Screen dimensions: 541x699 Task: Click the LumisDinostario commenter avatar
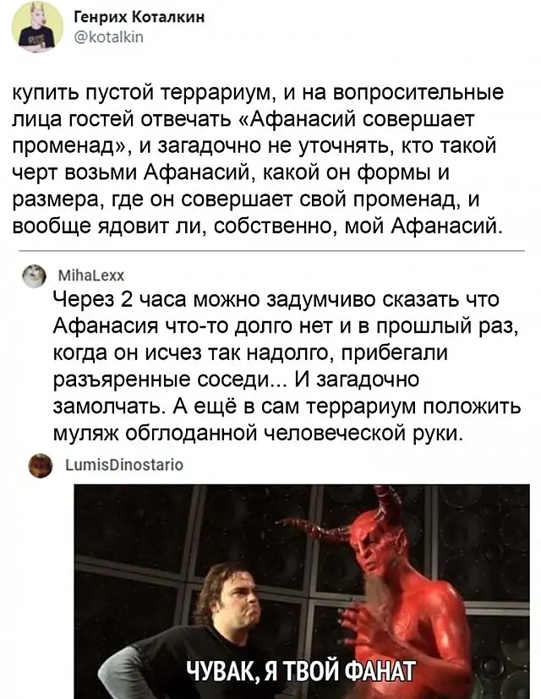40,466
